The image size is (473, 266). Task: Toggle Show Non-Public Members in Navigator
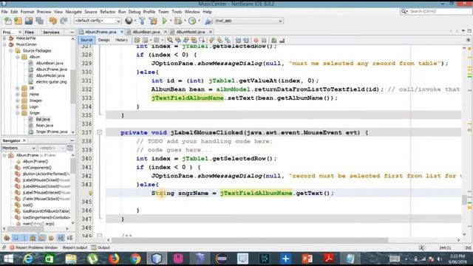coord(33,238)
